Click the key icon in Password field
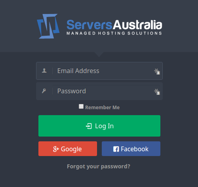The width and height of the screenshot is (198, 187). 44,91
